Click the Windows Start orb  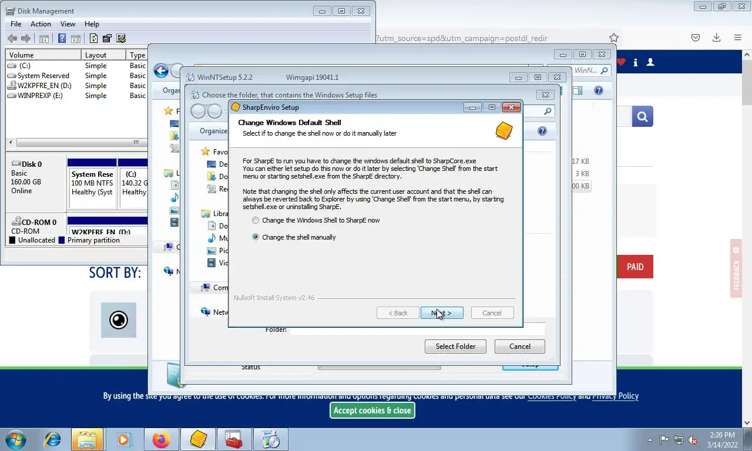16,439
